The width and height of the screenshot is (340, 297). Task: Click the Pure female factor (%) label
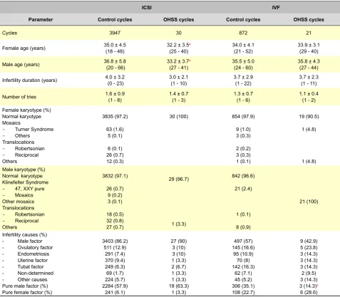click(27, 293)
